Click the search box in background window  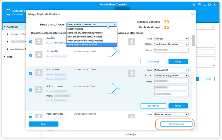point(205,27)
